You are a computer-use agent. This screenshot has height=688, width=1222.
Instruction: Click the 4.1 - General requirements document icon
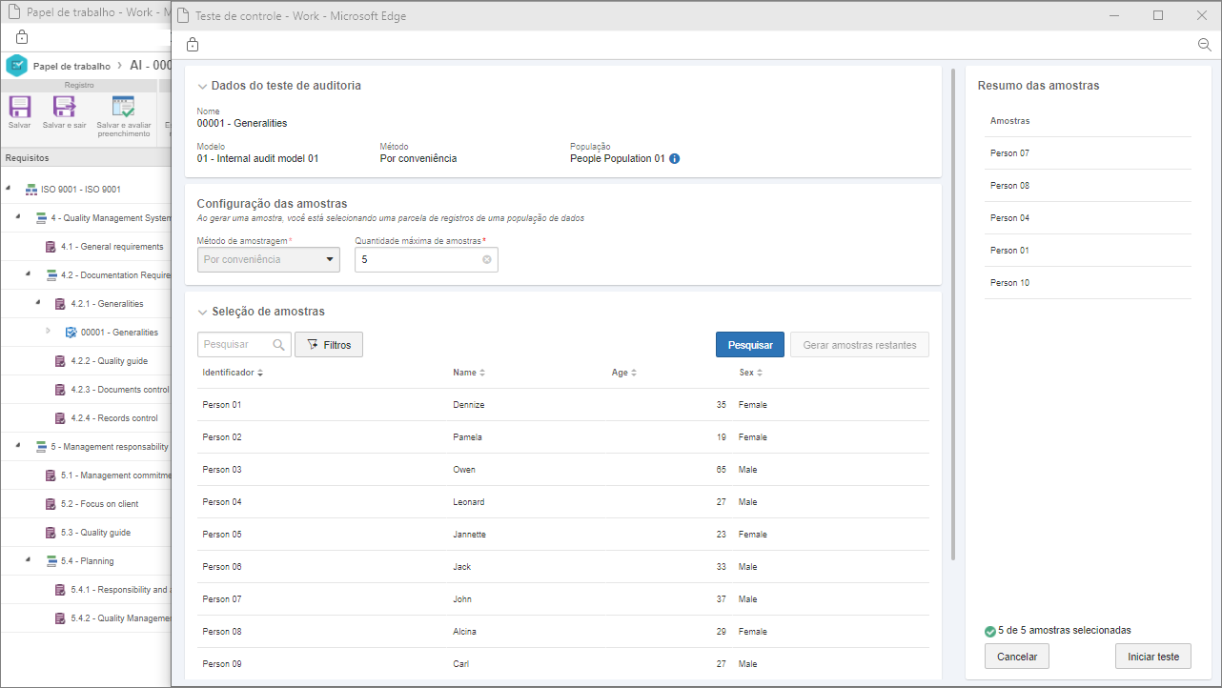coord(51,247)
